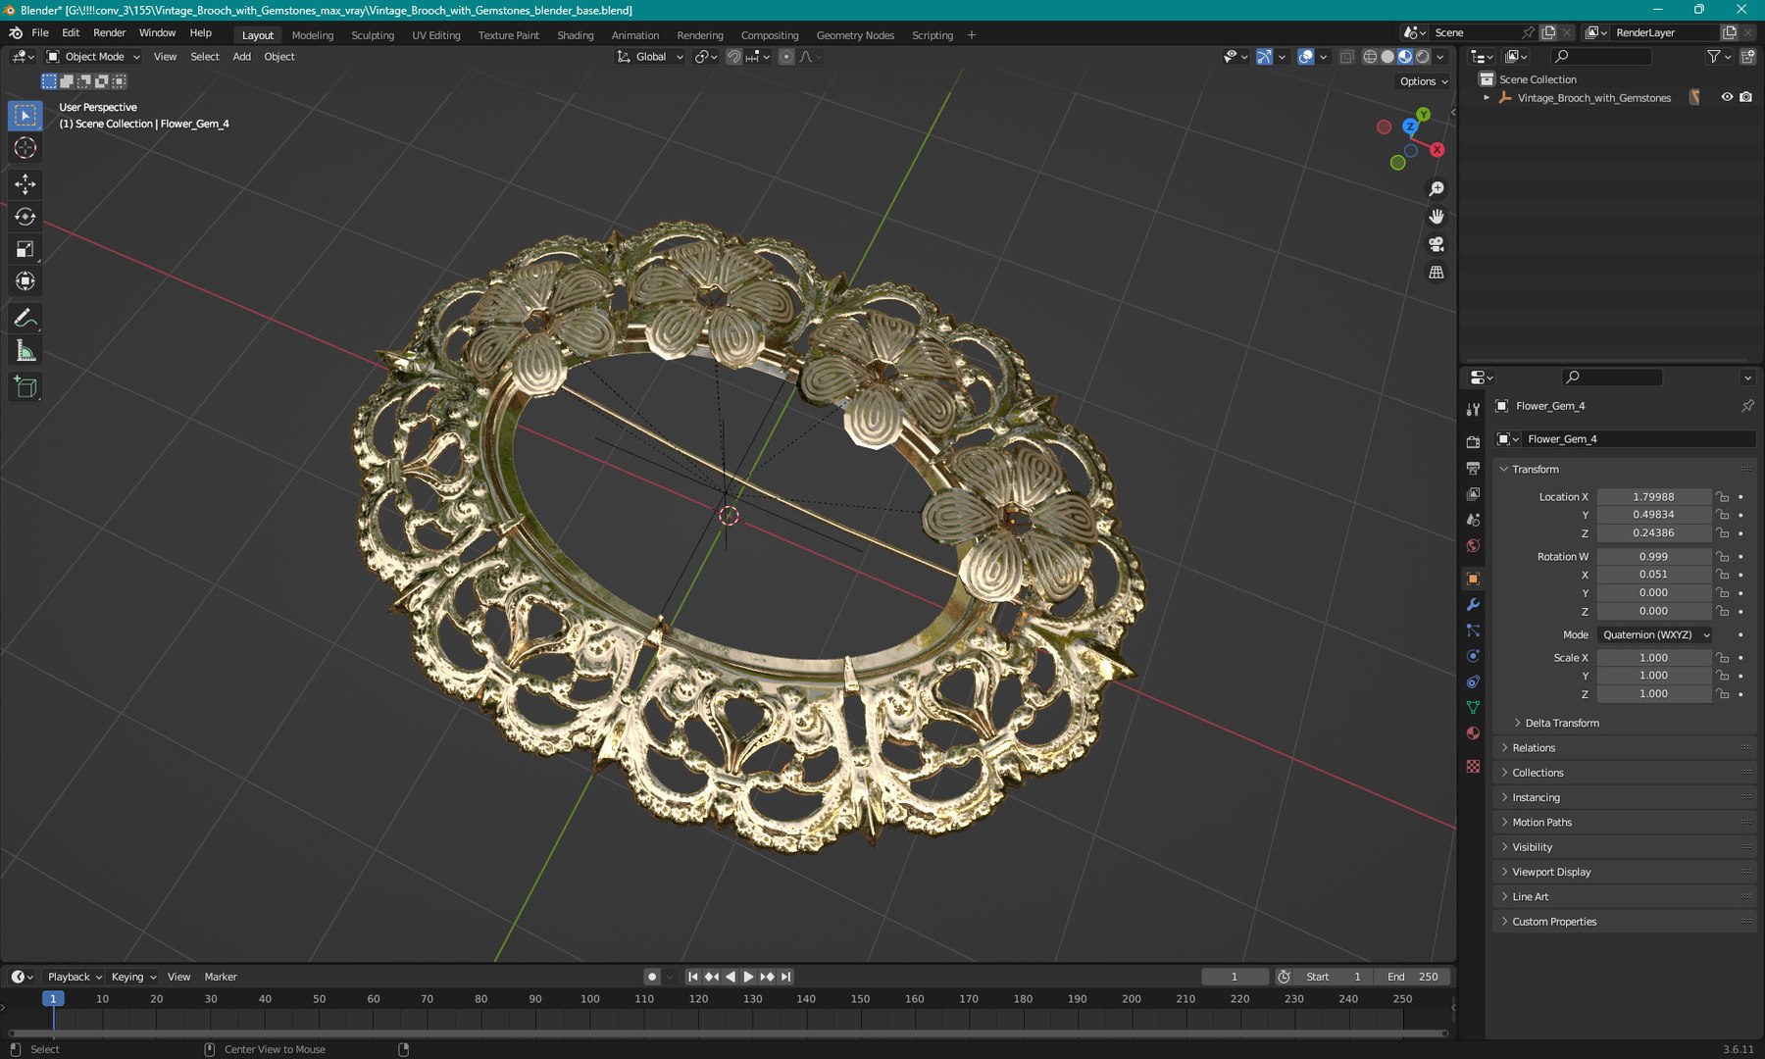
Task: Click the End frame field in timeline
Action: [x=1412, y=977]
